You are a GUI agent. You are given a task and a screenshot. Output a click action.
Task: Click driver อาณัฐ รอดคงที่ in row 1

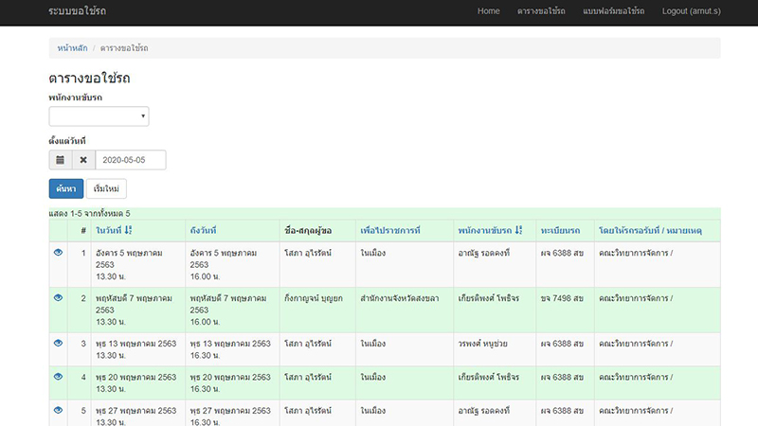click(484, 253)
